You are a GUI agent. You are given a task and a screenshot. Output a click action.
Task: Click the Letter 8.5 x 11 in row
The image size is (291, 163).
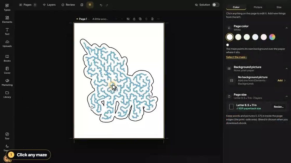[257, 107]
